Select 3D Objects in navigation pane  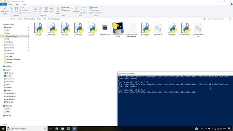10,73
